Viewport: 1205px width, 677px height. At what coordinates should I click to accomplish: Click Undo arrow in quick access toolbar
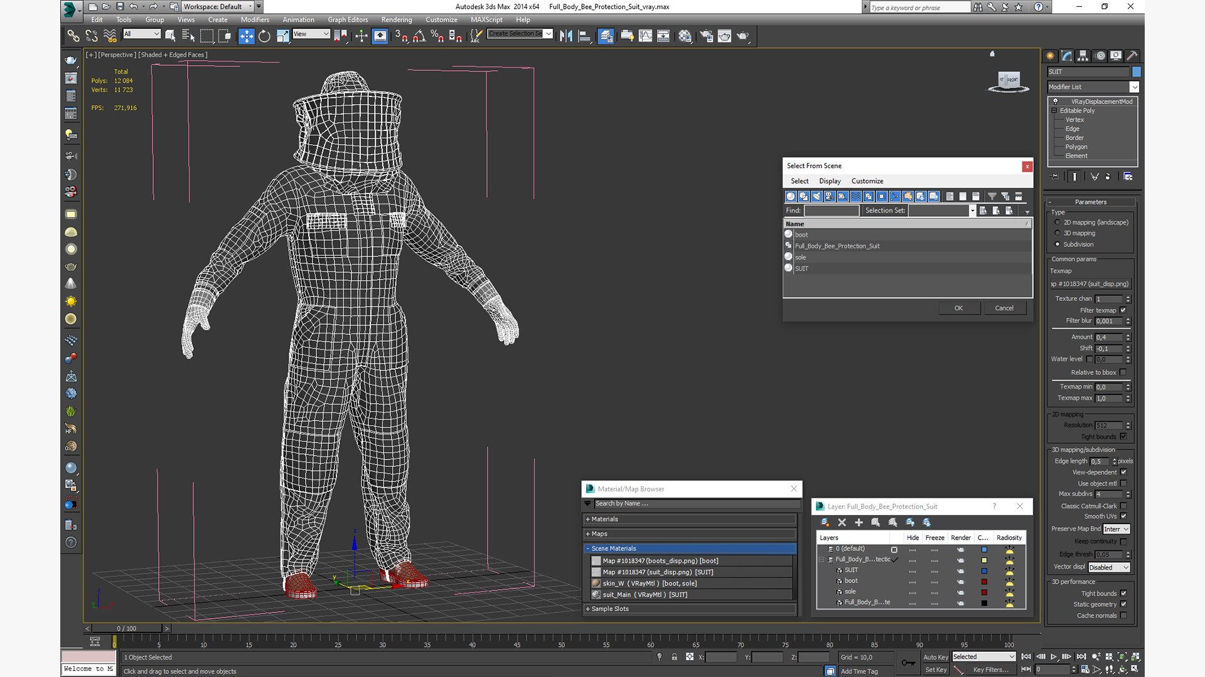coord(133,6)
